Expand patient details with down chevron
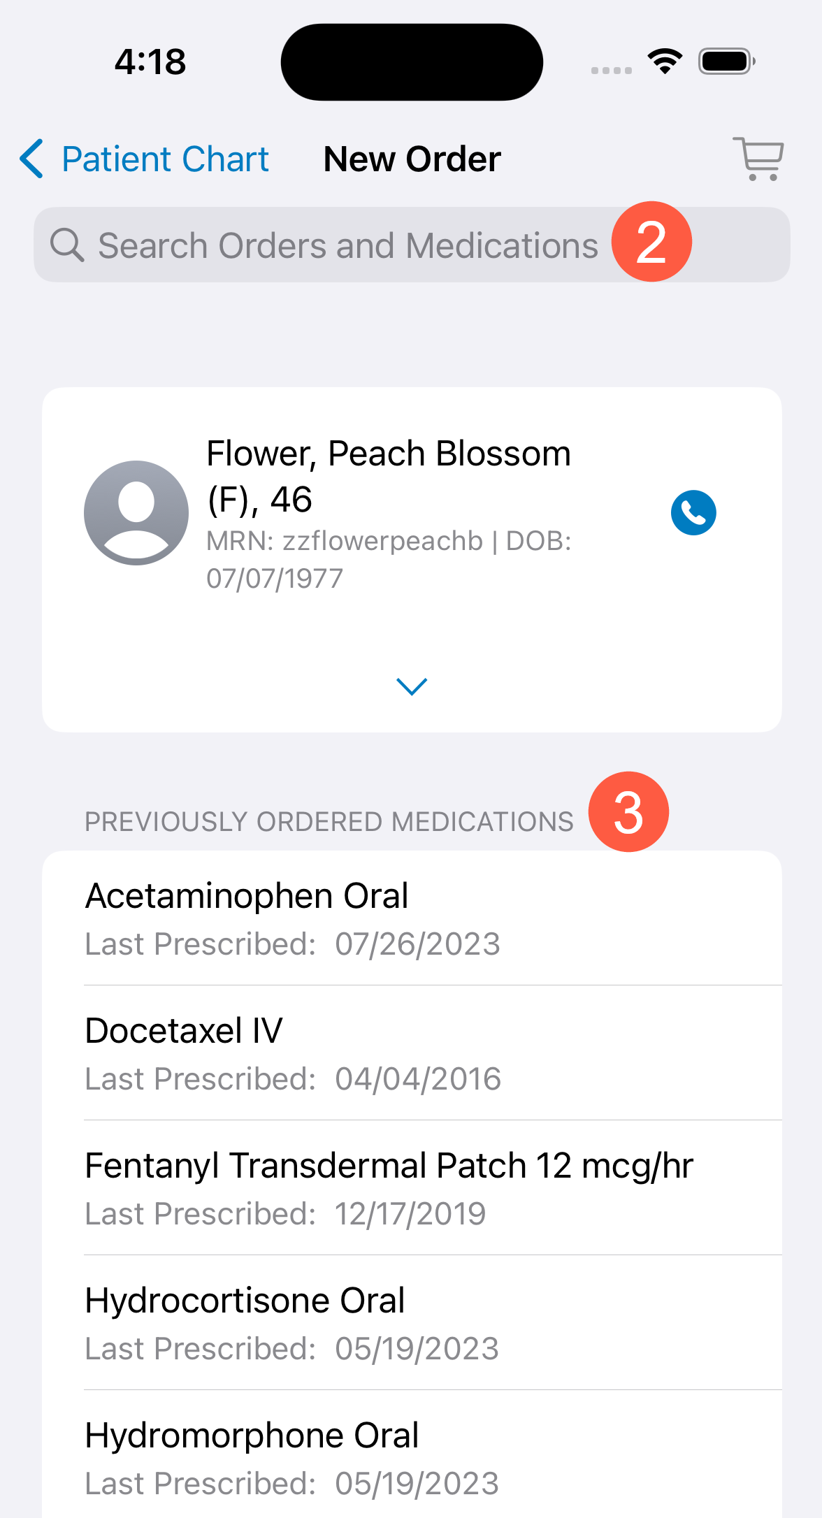 point(412,686)
